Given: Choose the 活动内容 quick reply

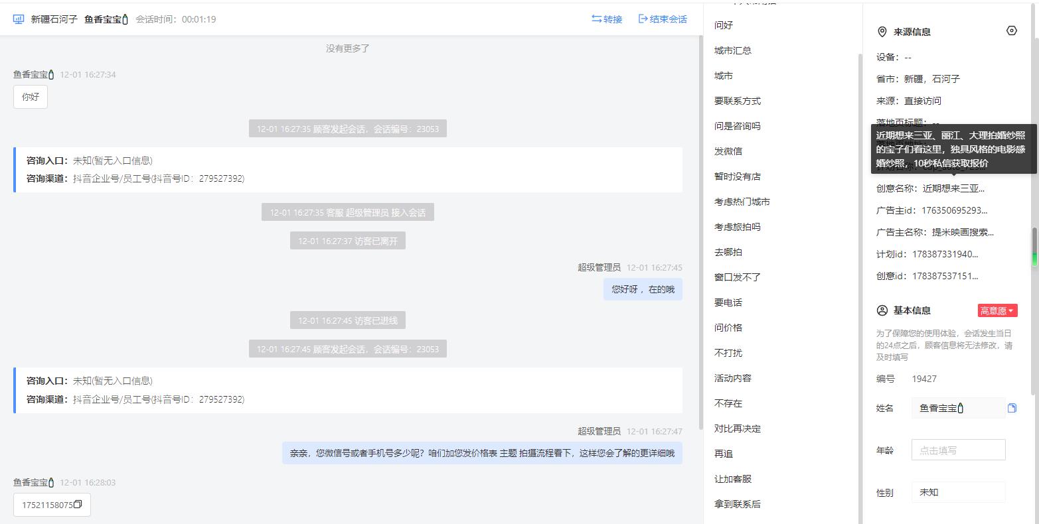Looking at the screenshot, I should (x=733, y=378).
